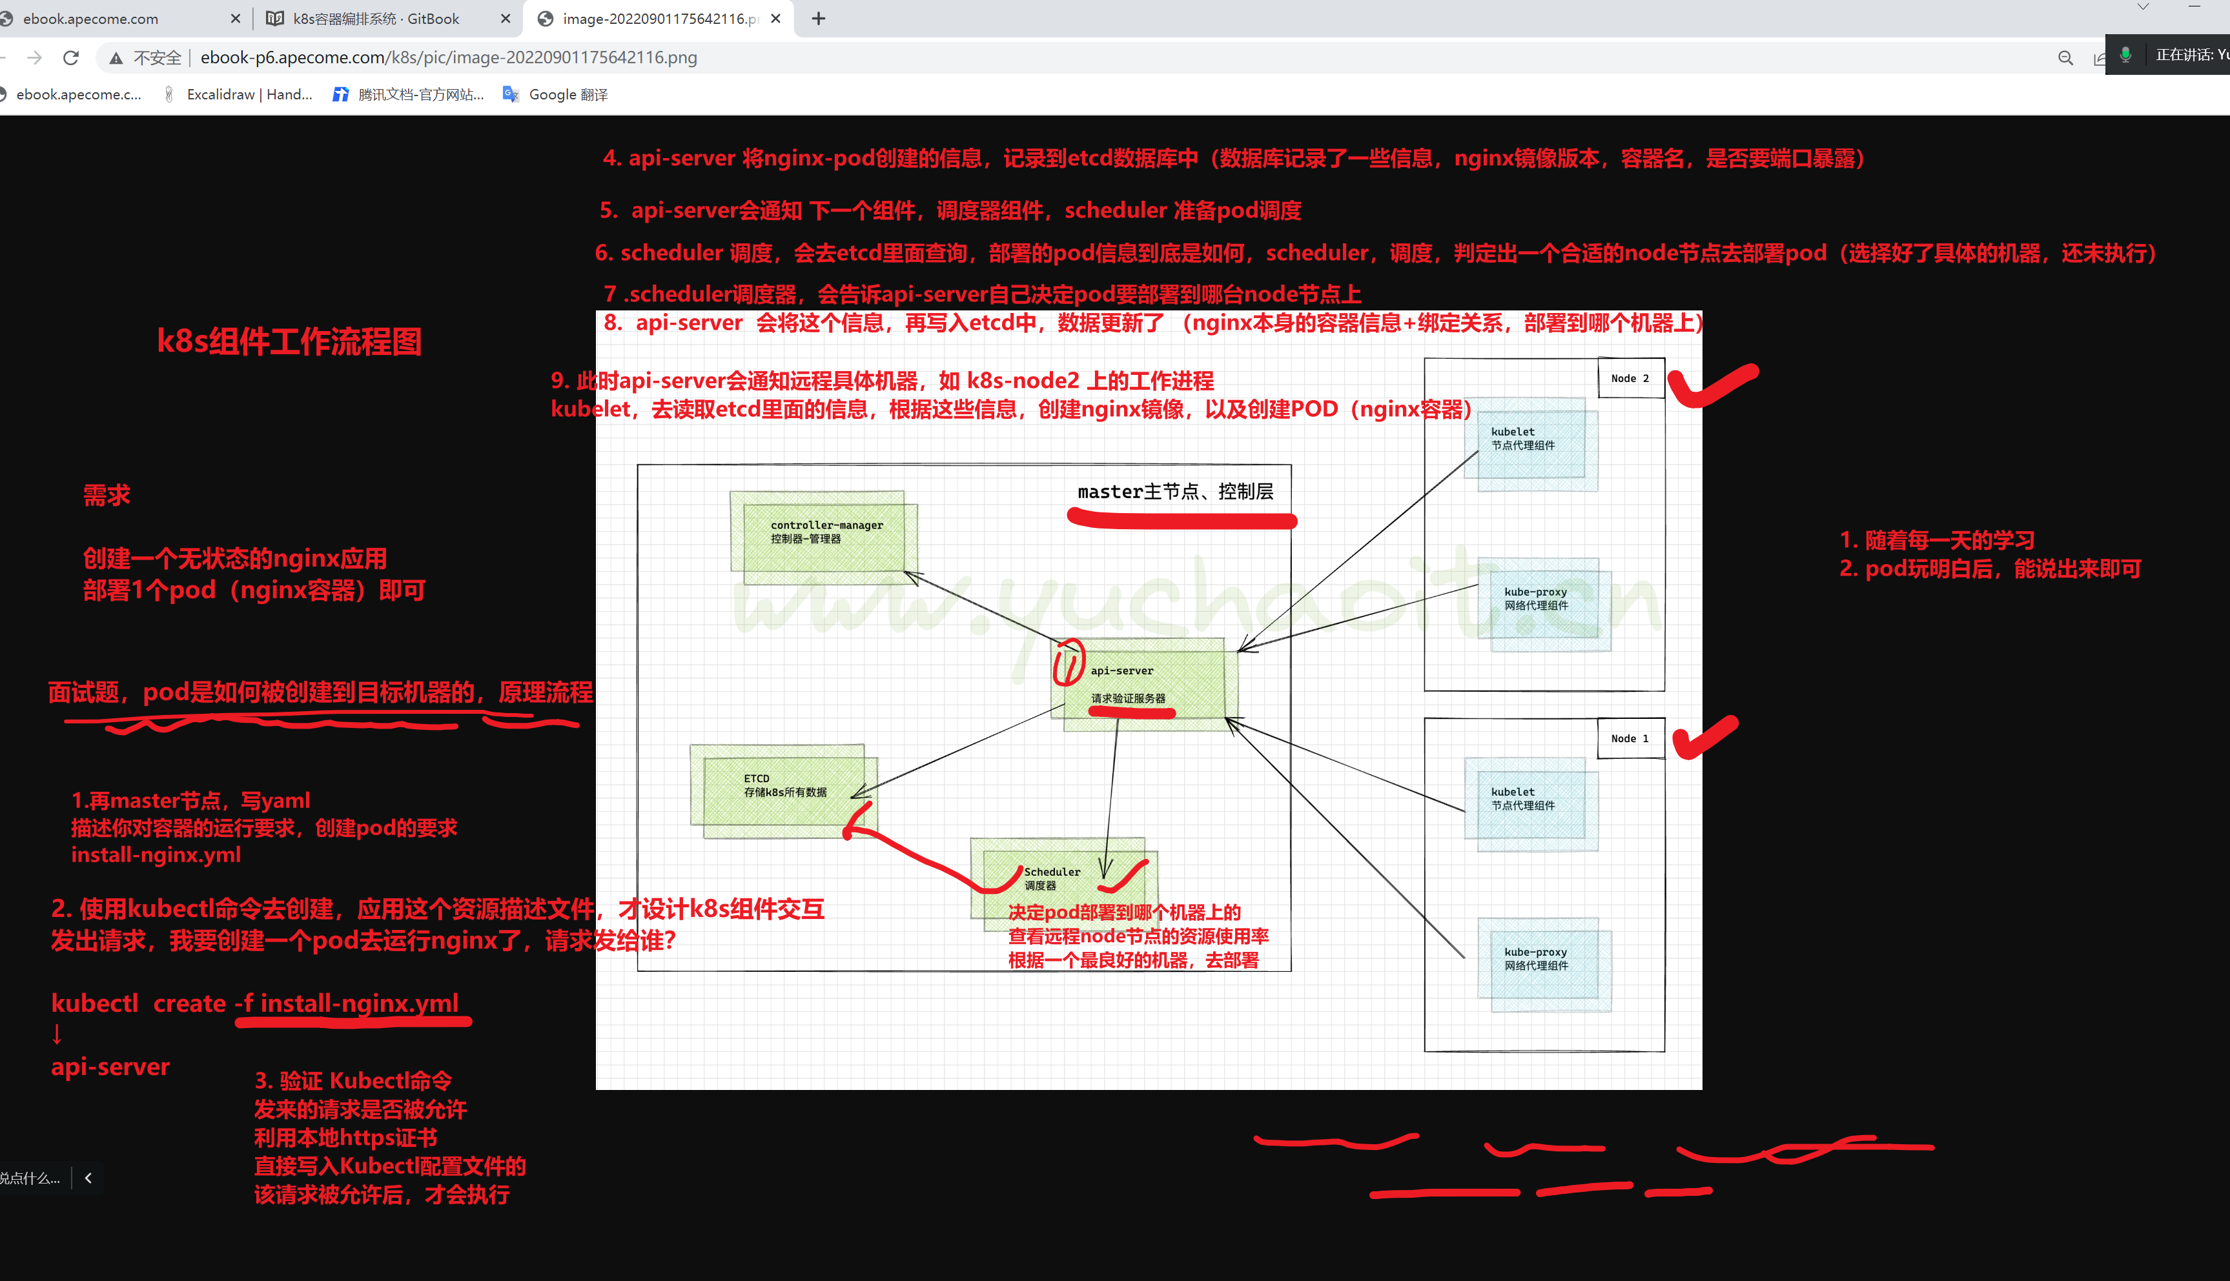Image resolution: width=2230 pixels, height=1281 pixels.
Task: Expand the tab search chevron dropdown
Action: click(2143, 7)
